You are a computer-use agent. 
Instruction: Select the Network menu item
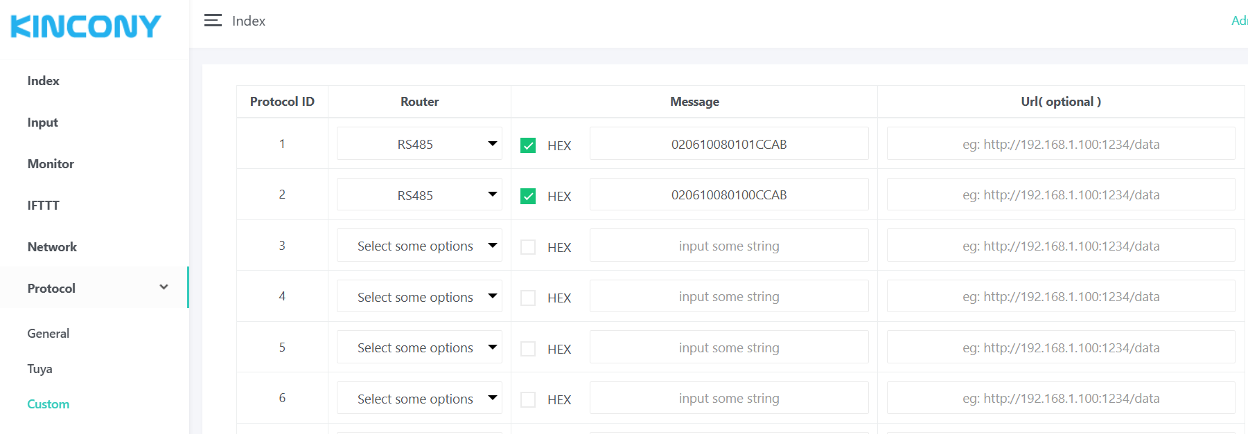click(x=52, y=247)
